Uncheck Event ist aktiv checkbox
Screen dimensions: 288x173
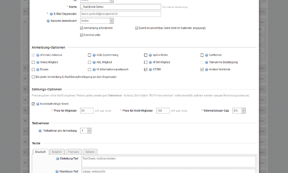tap(82, 35)
